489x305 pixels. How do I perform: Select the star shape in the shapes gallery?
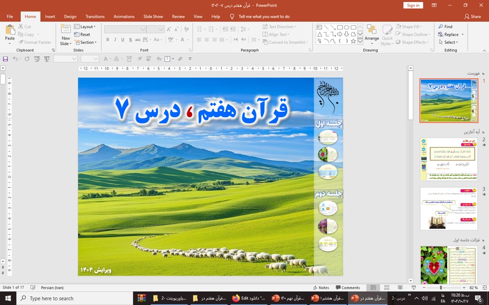point(353,41)
